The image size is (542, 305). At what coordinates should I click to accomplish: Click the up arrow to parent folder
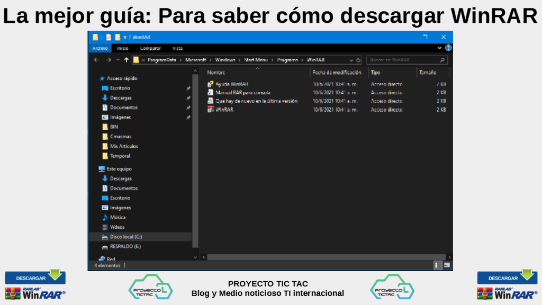point(126,60)
